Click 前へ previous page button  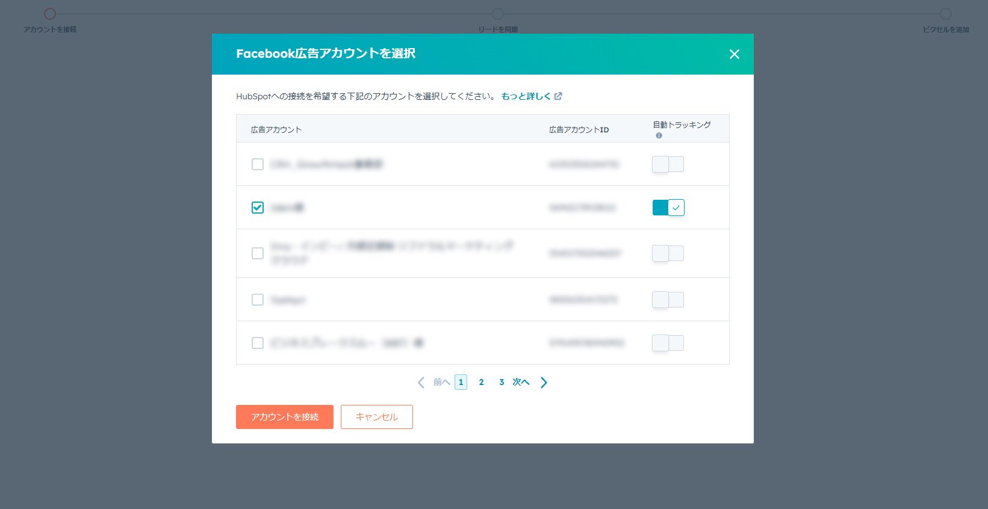pyautogui.click(x=433, y=382)
